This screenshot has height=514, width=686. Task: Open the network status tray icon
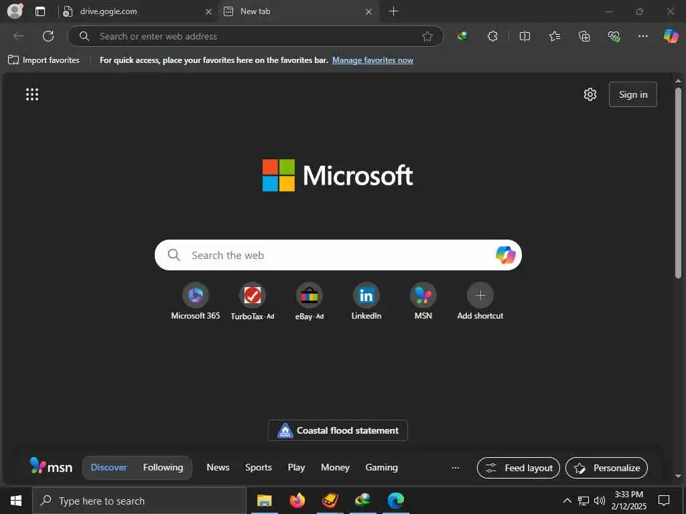(x=584, y=501)
